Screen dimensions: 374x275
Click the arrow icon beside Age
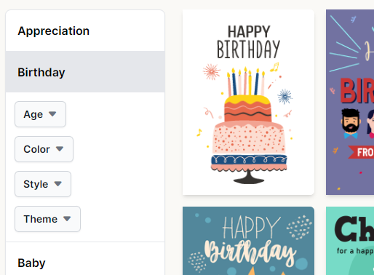click(x=52, y=113)
